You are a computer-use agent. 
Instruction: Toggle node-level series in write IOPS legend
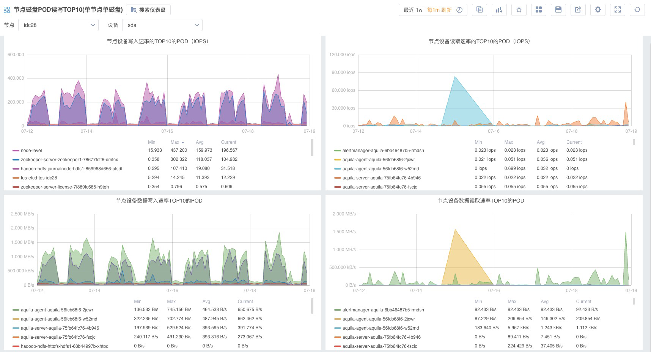[31, 151]
